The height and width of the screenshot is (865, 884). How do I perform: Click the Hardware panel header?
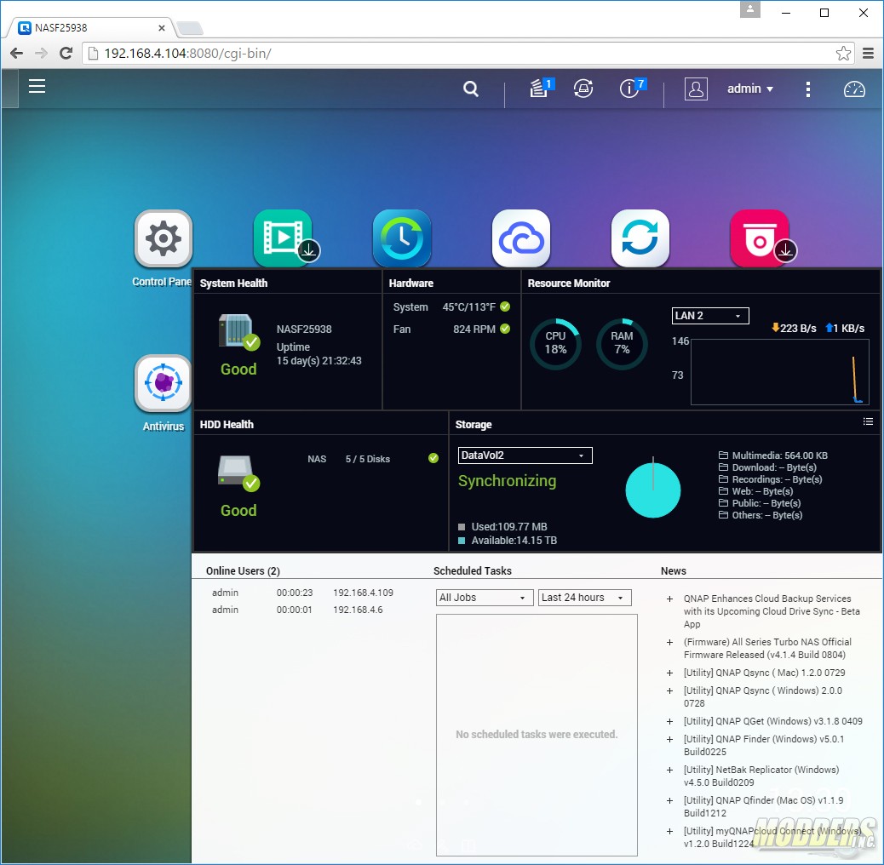(451, 283)
